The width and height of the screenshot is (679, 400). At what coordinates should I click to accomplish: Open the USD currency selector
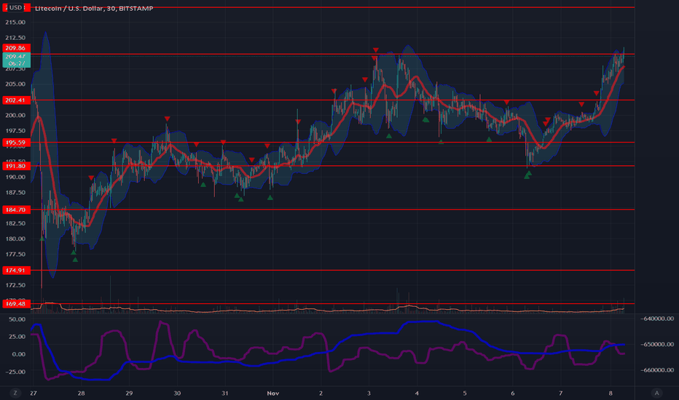click(16, 7)
